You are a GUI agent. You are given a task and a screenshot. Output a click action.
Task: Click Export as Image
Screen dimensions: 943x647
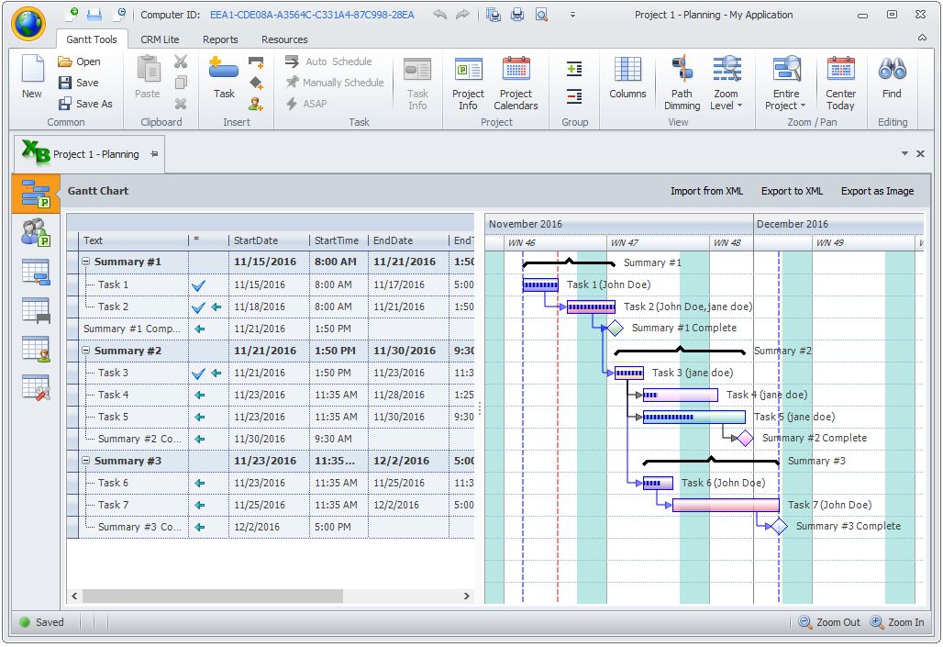pyautogui.click(x=877, y=191)
